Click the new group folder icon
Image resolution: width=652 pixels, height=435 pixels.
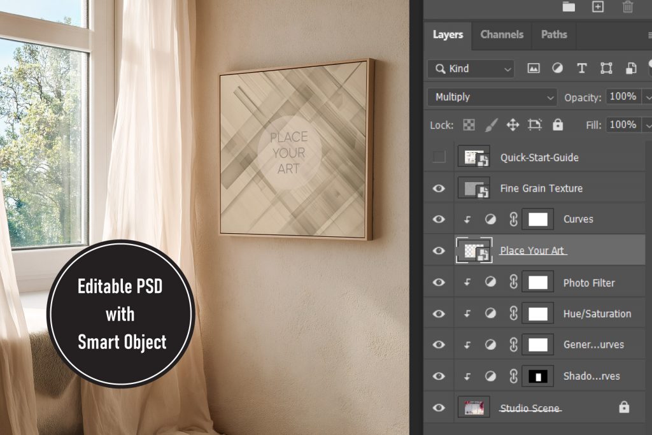569,6
